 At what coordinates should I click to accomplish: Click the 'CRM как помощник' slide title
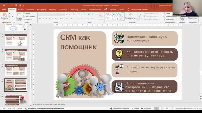coord(78,42)
